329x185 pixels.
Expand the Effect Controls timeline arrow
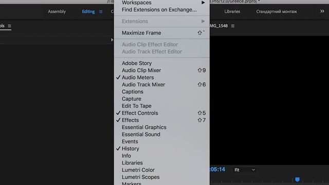click(x=112, y=40)
